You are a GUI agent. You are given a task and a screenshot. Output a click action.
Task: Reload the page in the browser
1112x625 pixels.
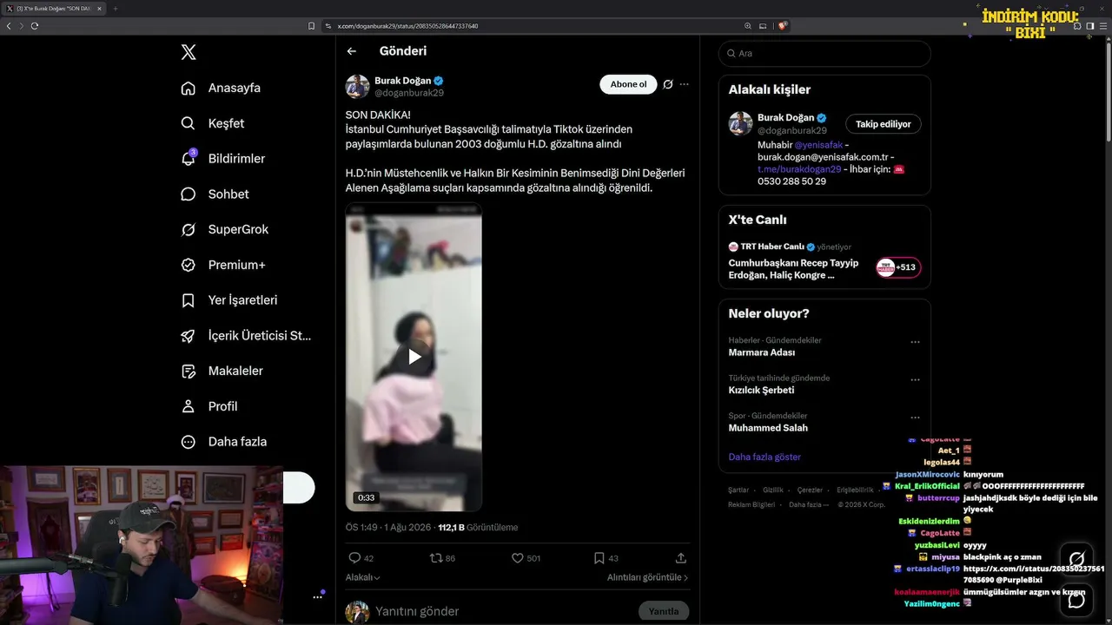[x=35, y=26]
